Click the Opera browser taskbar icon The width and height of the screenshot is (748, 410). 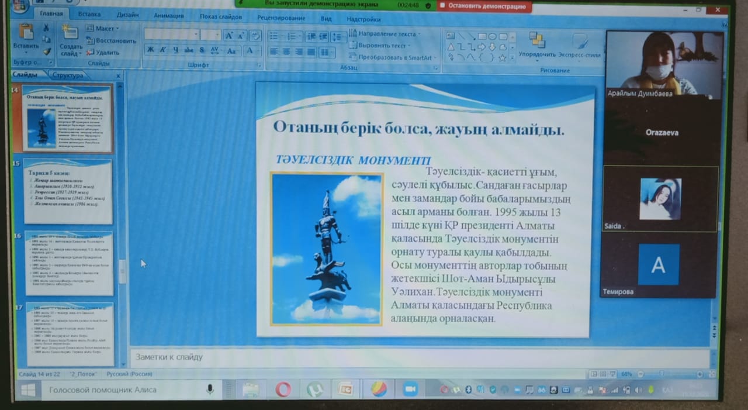283,389
